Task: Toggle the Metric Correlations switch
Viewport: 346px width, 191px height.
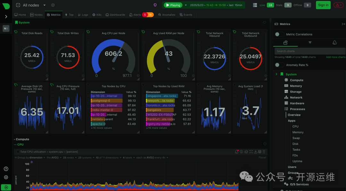Action: [279, 34]
